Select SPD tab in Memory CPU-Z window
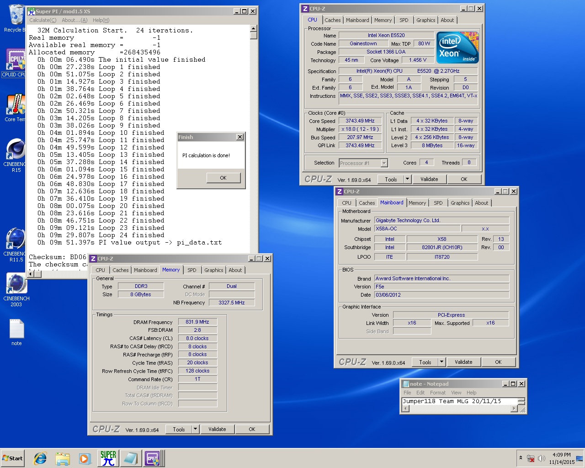This screenshot has height=468, width=585. click(192, 270)
